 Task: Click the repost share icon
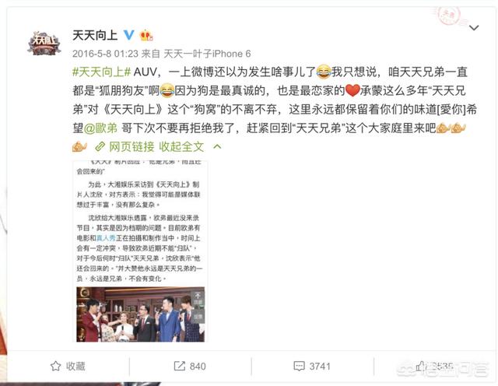pyautogui.click(x=180, y=366)
